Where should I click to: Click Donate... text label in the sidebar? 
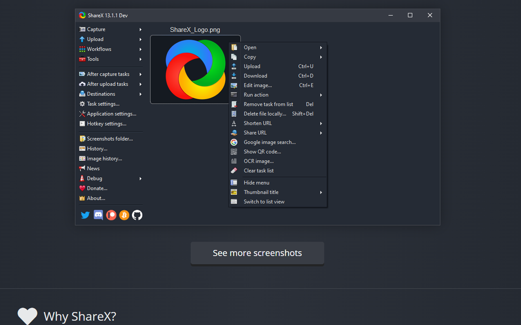tap(97, 188)
